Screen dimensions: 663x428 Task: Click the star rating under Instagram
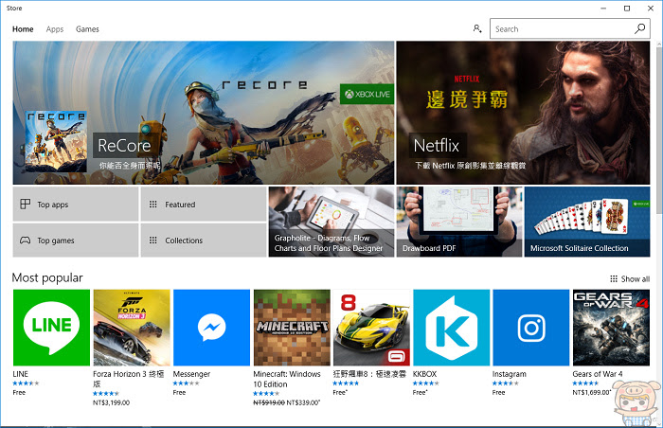tap(505, 383)
